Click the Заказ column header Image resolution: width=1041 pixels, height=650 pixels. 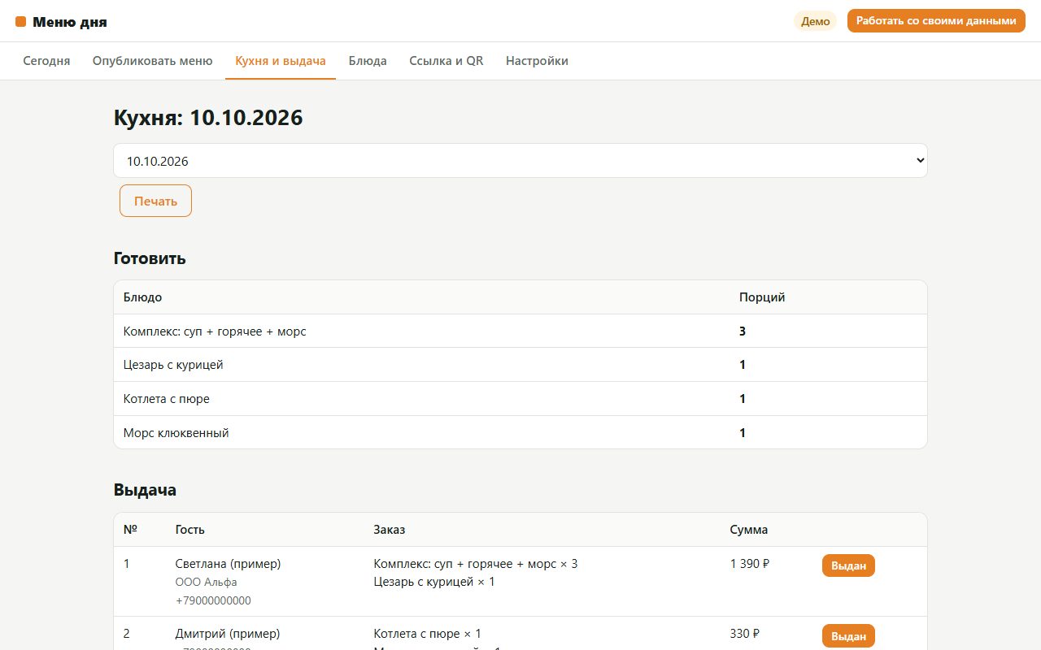(390, 530)
